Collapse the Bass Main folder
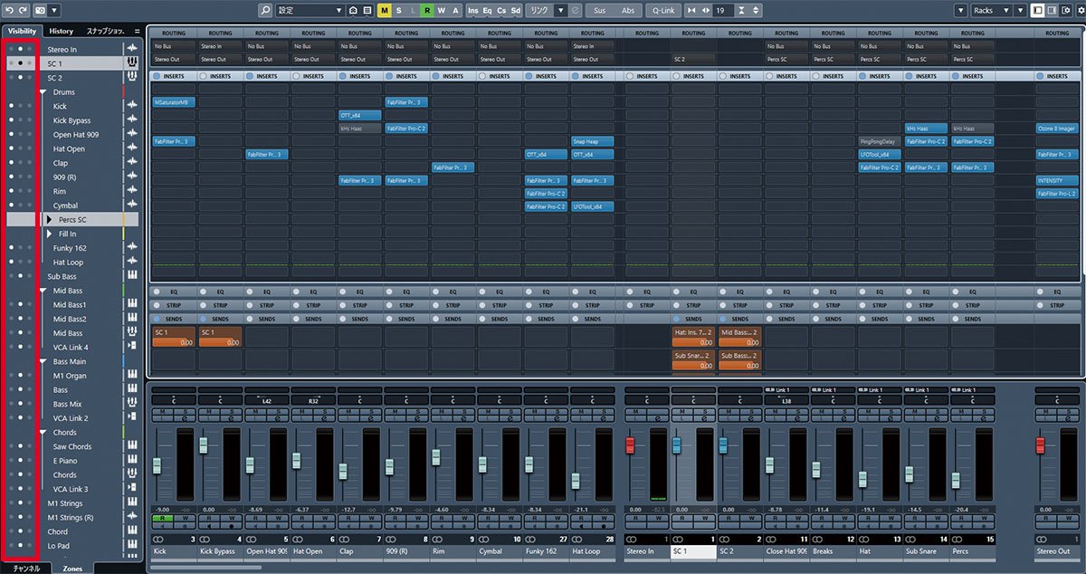This screenshot has width=1086, height=574. (x=43, y=361)
